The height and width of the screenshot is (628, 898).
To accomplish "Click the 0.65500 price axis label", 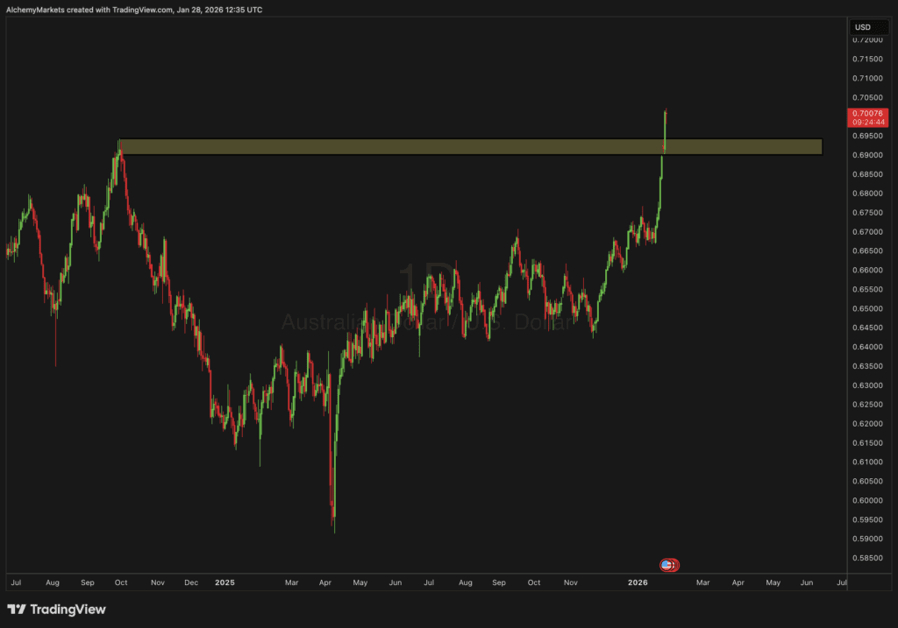I will [x=867, y=289].
